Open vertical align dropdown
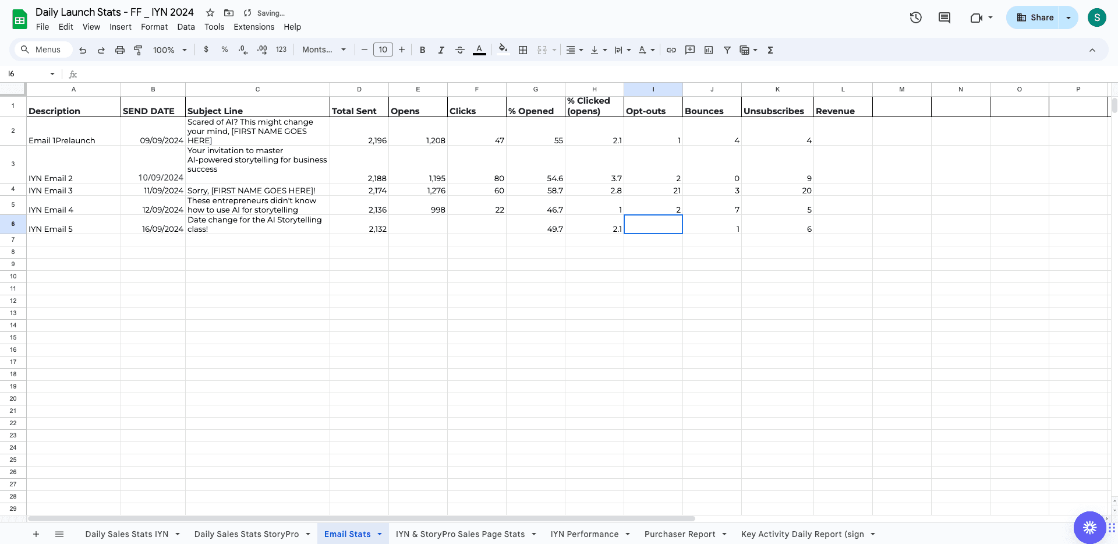Screen dimensions: 1118x544 pos(599,50)
